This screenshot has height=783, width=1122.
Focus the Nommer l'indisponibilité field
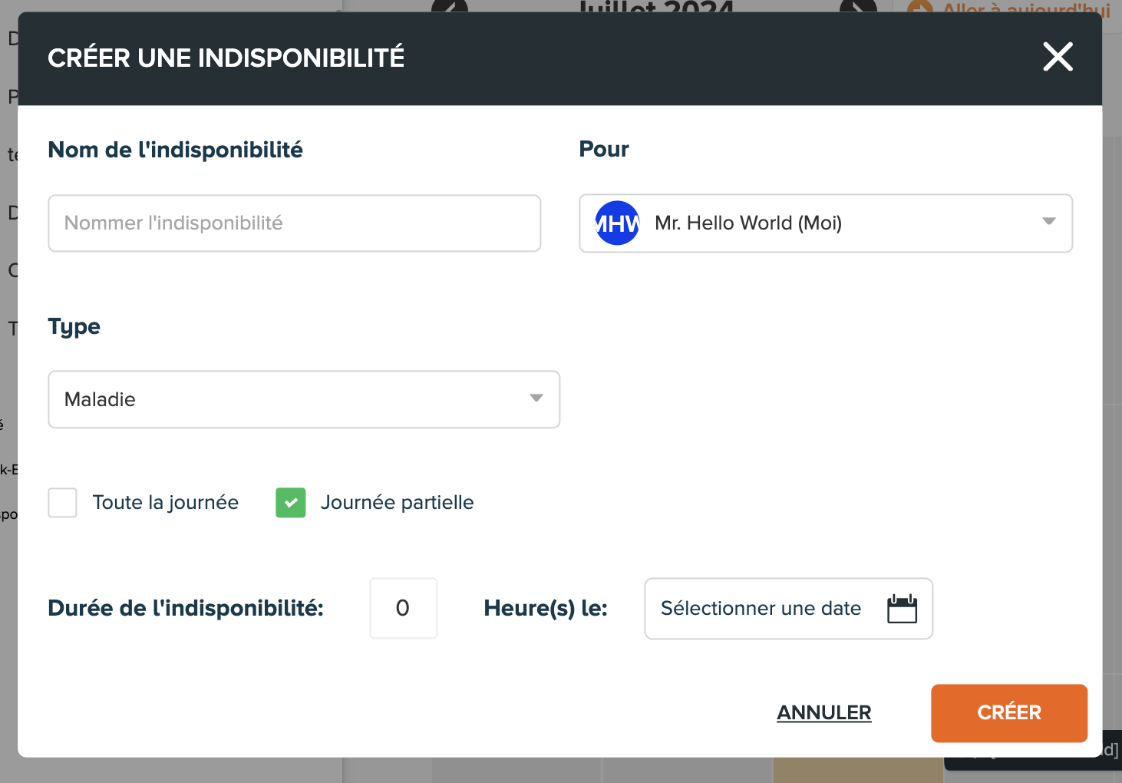pyautogui.click(x=295, y=223)
